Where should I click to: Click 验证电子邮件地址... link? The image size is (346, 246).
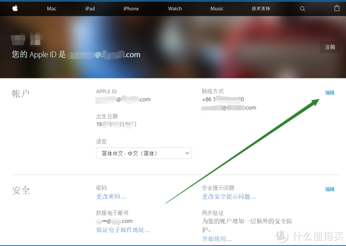123,230
